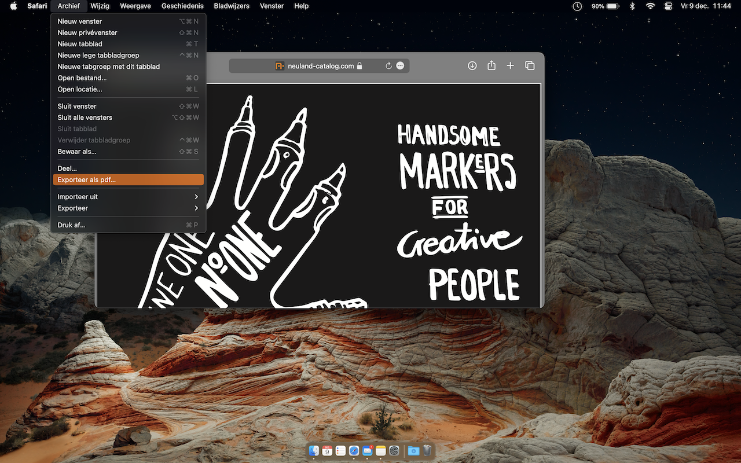Click the date and time Vr 9 dec. 11:44

coord(706,6)
